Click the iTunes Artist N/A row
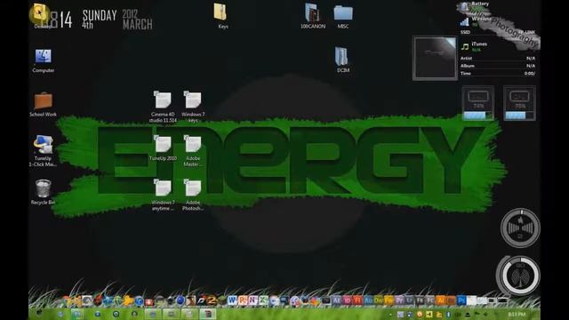 [498, 58]
